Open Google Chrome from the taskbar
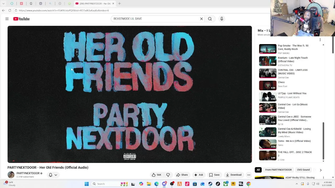335x188 pixels. click(x=248, y=184)
